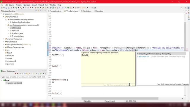The height and width of the screenshot is (107, 190).
Task: Open console icon in Boot Dashboard toolbar
Action: 25,74
